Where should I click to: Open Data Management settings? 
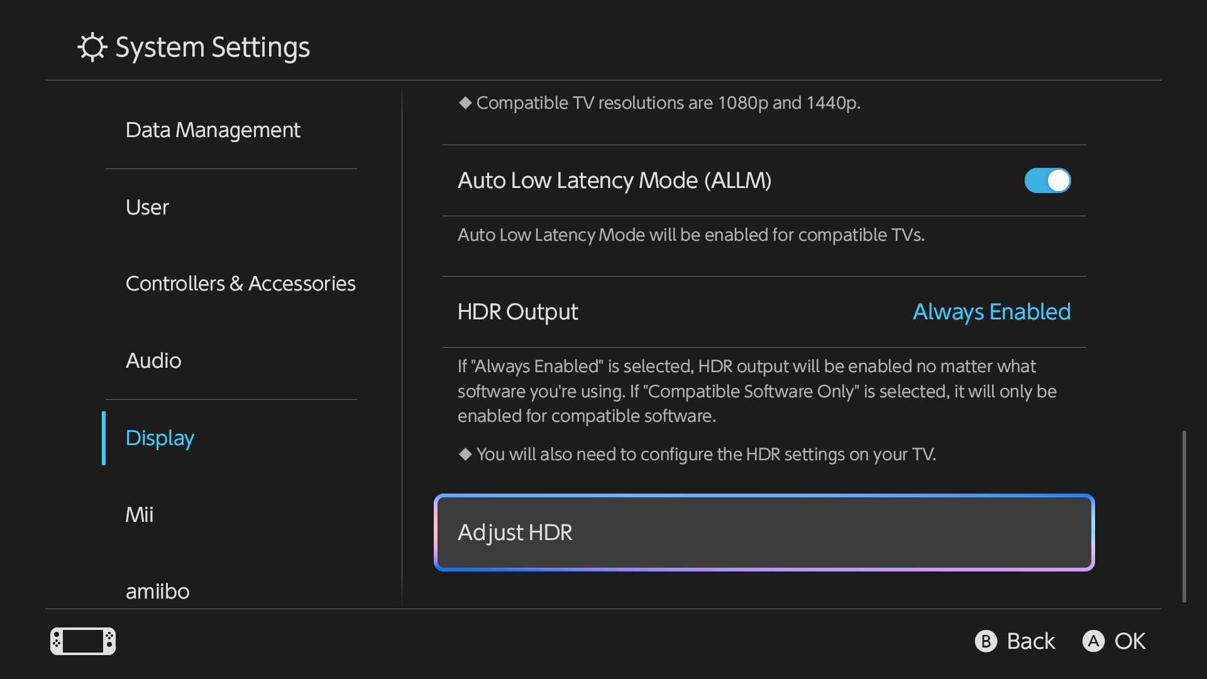[x=212, y=130]
